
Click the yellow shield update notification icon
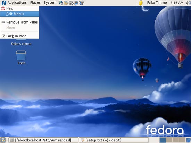[141, 3]
